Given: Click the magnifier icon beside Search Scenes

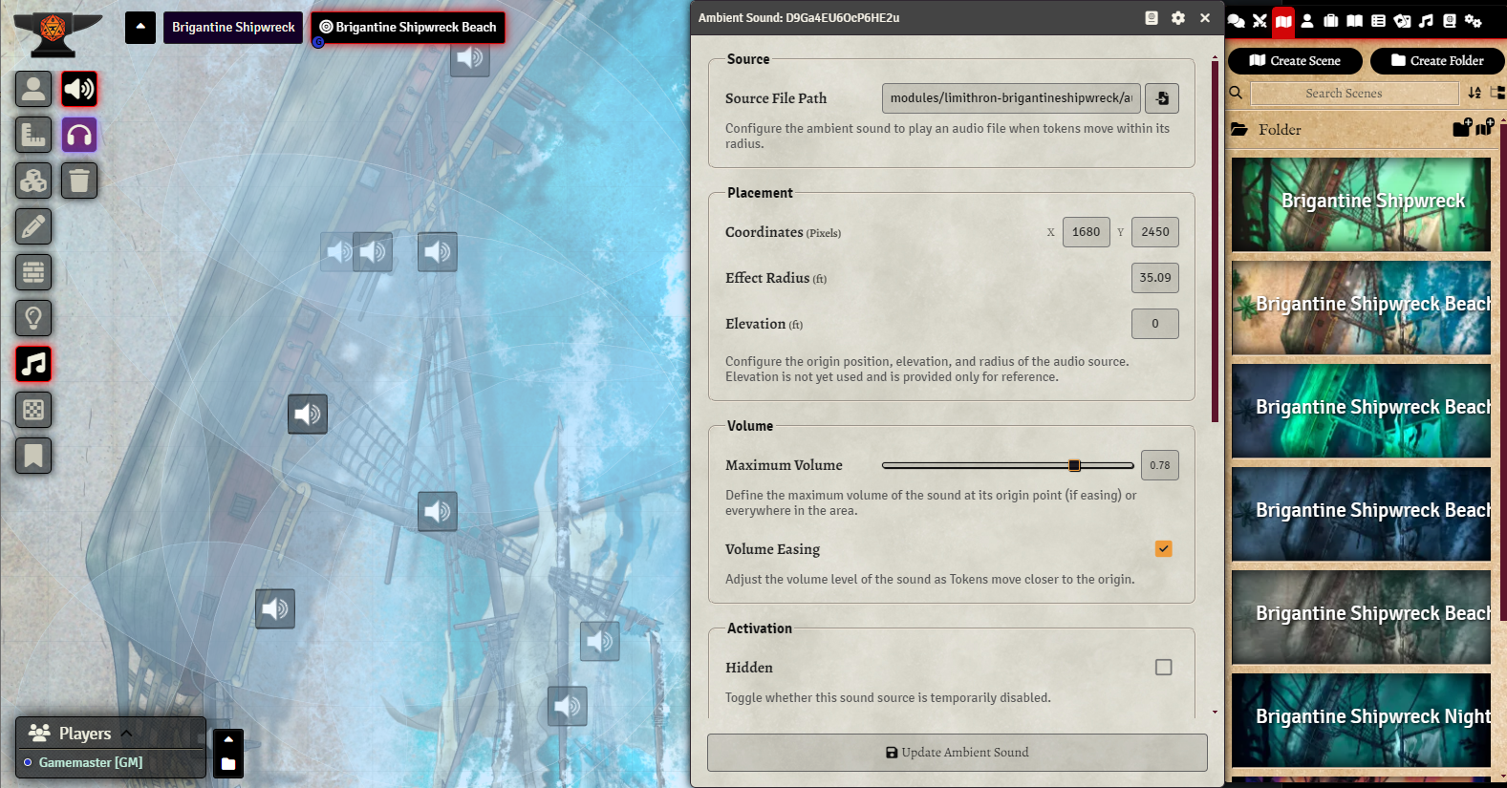Looking at the screenshot, I should tap(1236, 93).
